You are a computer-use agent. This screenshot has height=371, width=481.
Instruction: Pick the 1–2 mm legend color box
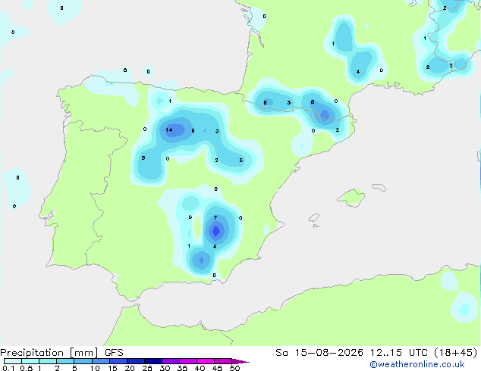pyautogui.click(x=48, y=361)
